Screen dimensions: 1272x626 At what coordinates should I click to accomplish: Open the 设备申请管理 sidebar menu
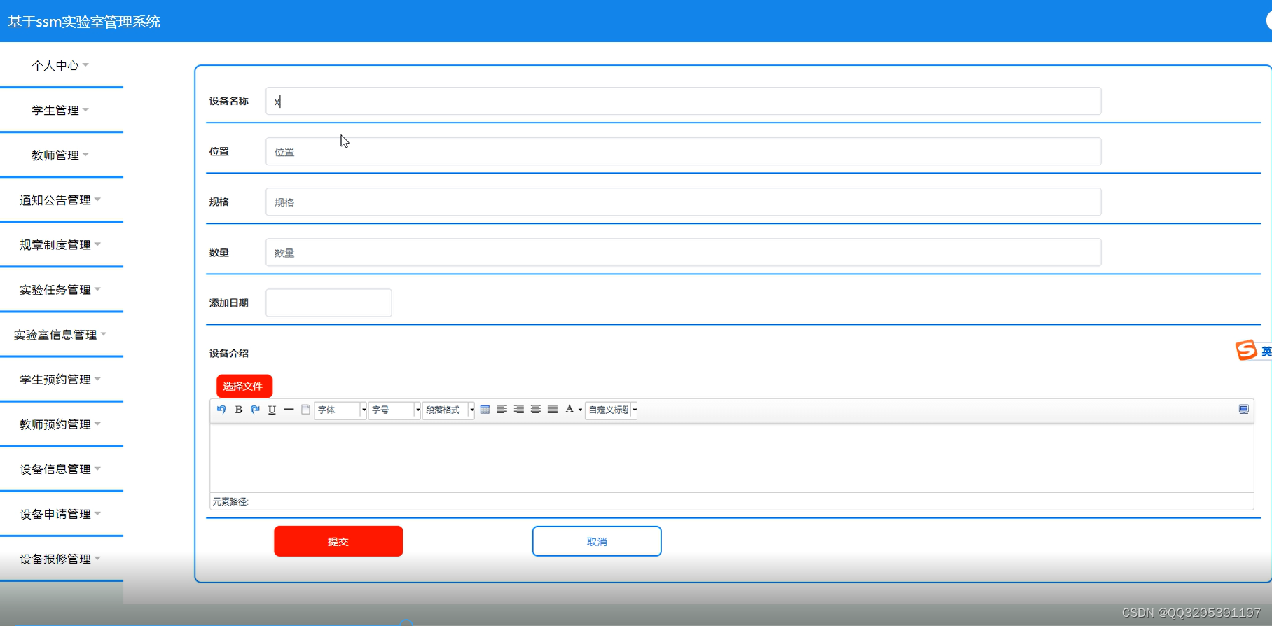(60, 513)
